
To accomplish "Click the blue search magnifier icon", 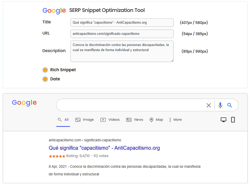I will click(x=230, y=105).
